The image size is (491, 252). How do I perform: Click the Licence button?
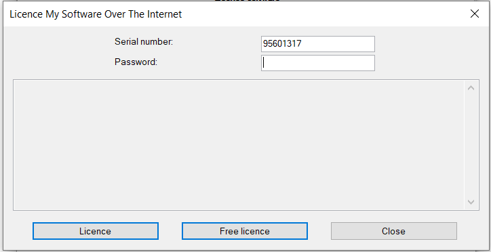pos(96,231)
